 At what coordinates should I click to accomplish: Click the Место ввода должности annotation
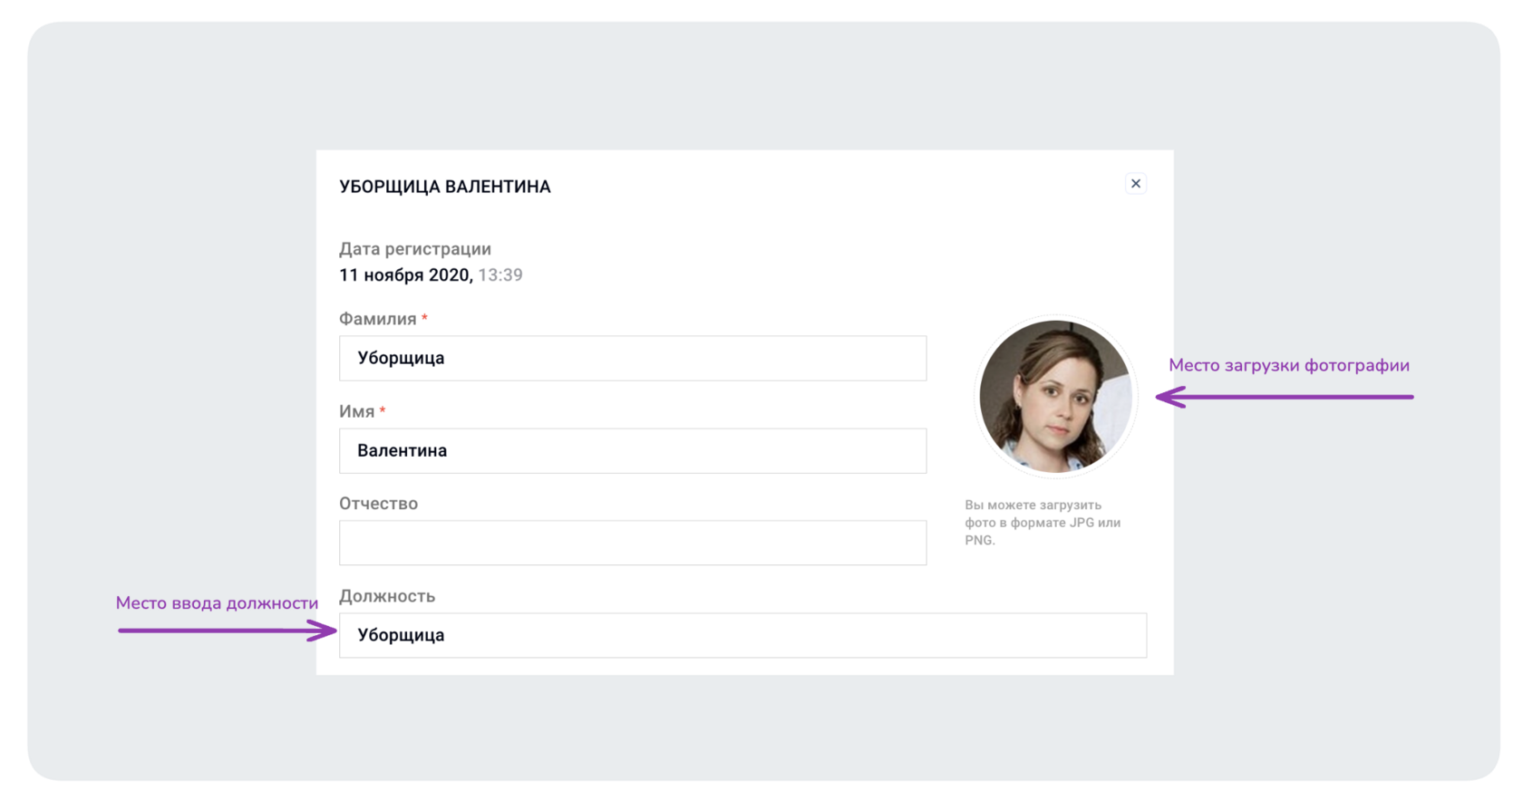click(x=217, y=603)
